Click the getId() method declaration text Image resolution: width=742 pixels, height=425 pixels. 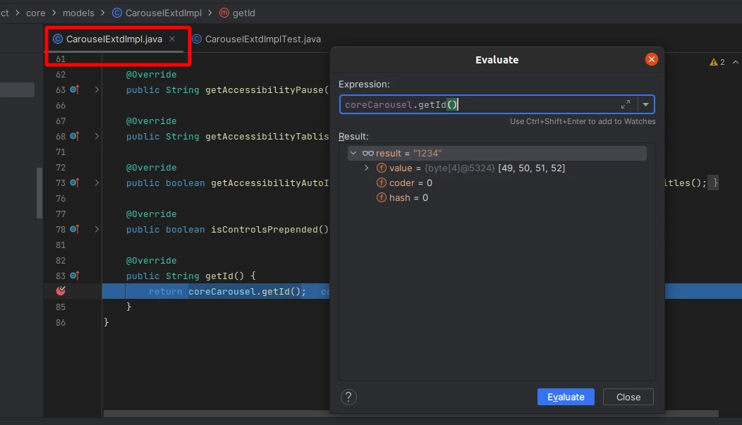(225, 276)
